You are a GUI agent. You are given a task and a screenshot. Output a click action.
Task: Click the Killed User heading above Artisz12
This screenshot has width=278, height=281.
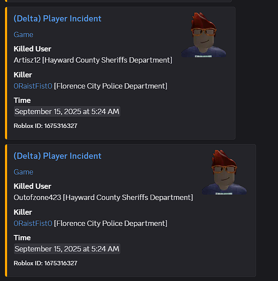pyautogui.click(x=32, y=49)
